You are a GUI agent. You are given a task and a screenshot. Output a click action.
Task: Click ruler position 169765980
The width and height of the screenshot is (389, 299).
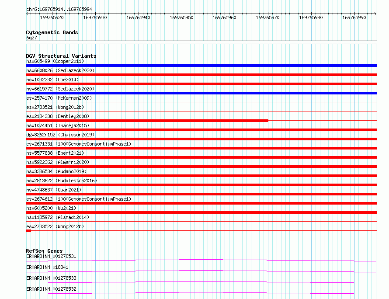point(311,17)
